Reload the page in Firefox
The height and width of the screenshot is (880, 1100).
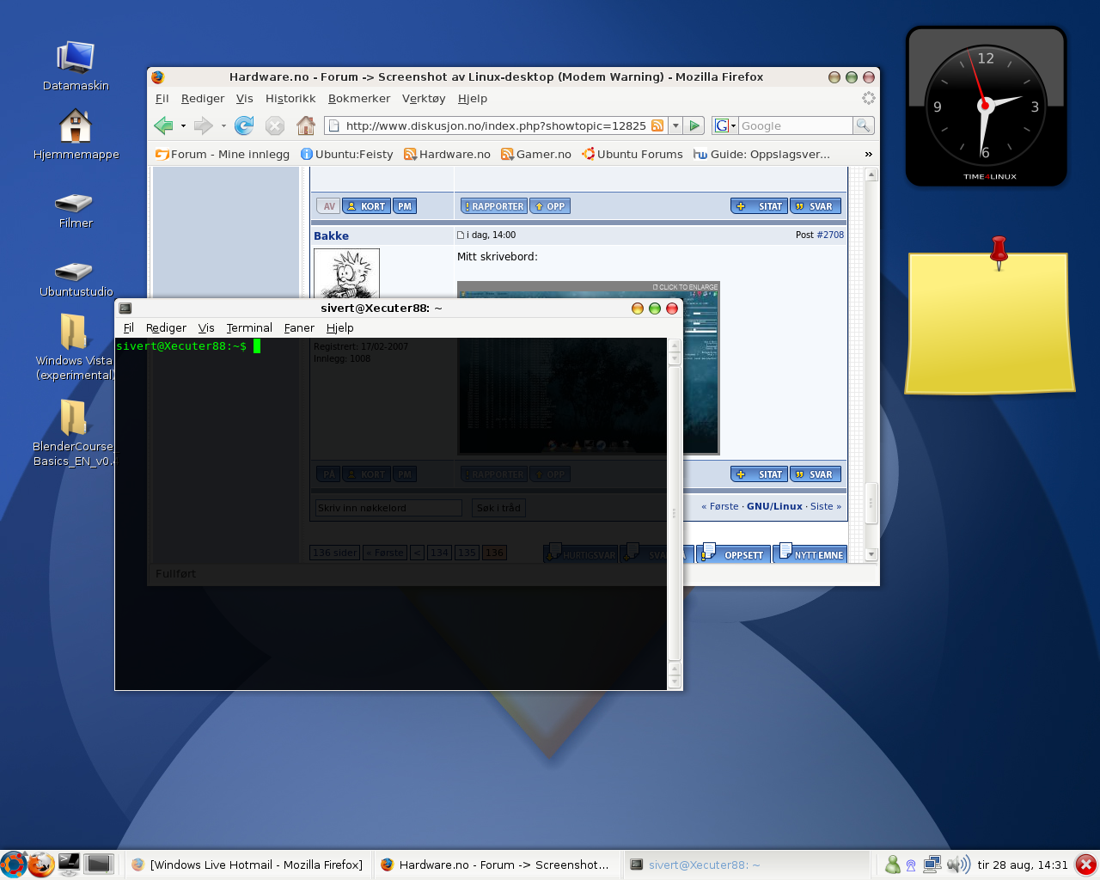(244, 125)
